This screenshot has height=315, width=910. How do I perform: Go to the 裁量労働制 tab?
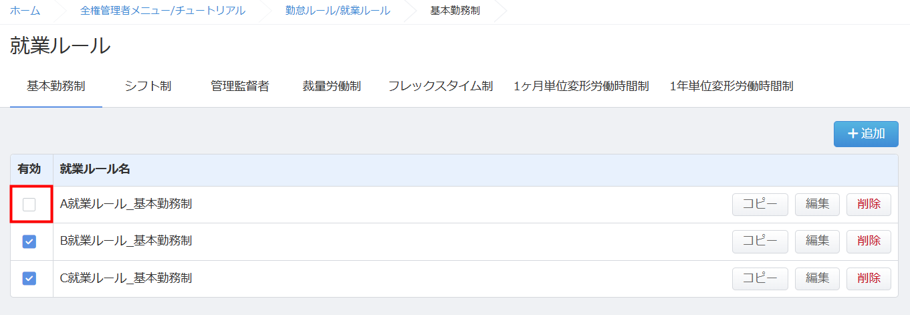click(332, 86)
